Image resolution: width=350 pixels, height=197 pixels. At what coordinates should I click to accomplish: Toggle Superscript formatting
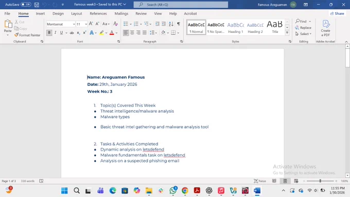[84, 33]
